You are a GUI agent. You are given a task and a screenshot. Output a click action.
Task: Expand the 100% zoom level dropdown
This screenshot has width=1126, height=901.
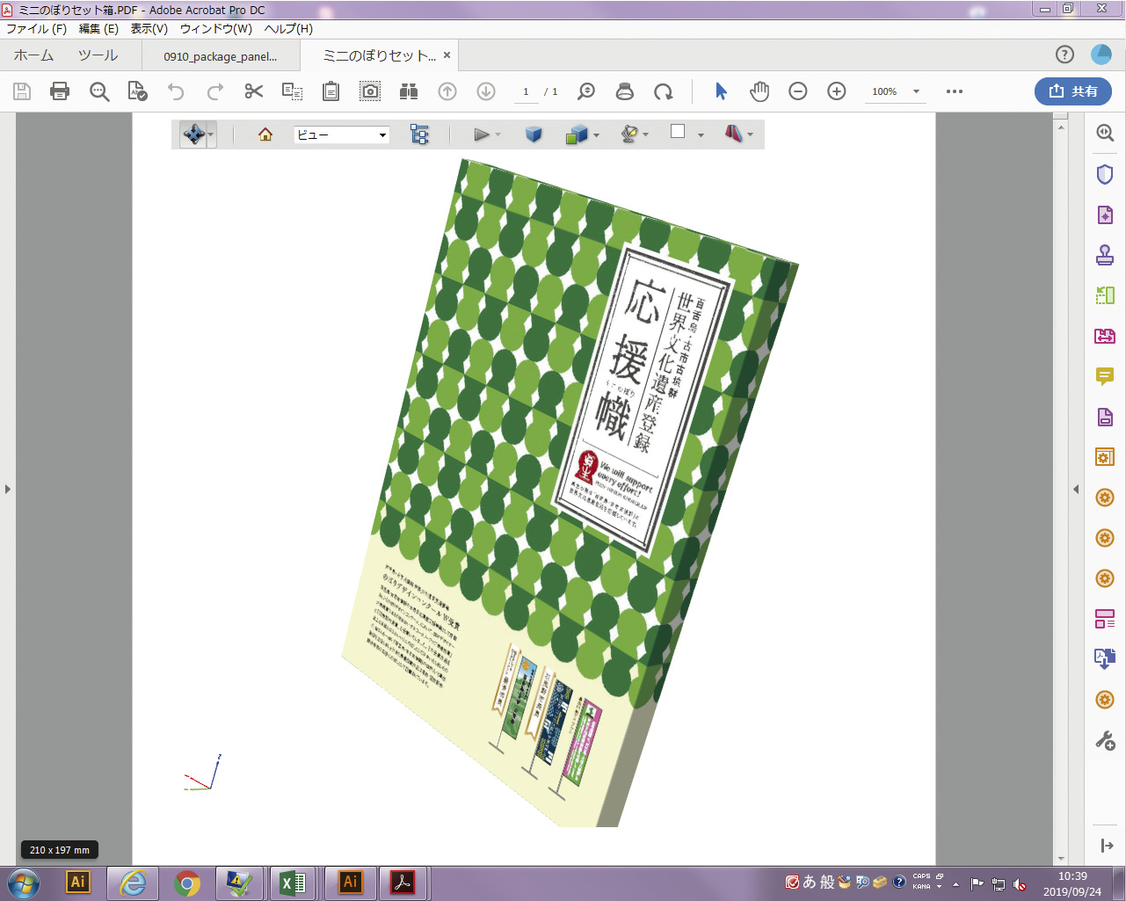click(x=916, y=91)
